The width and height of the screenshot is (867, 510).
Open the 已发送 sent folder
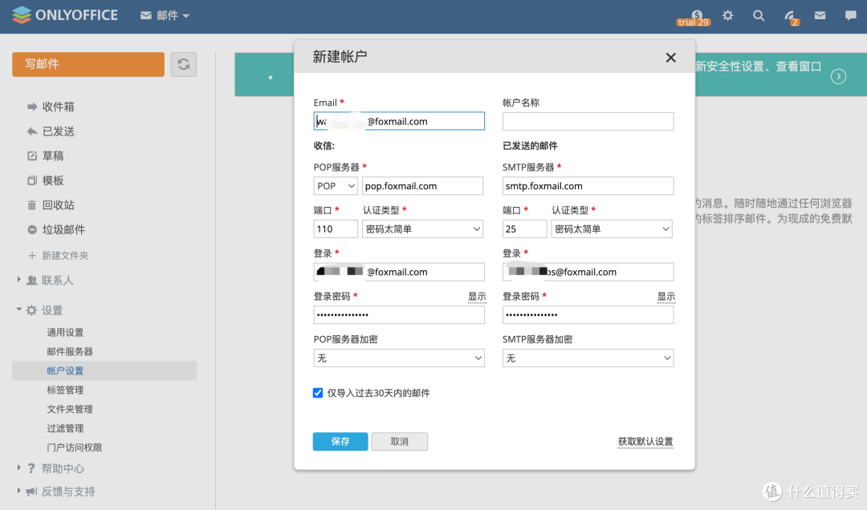58,132
